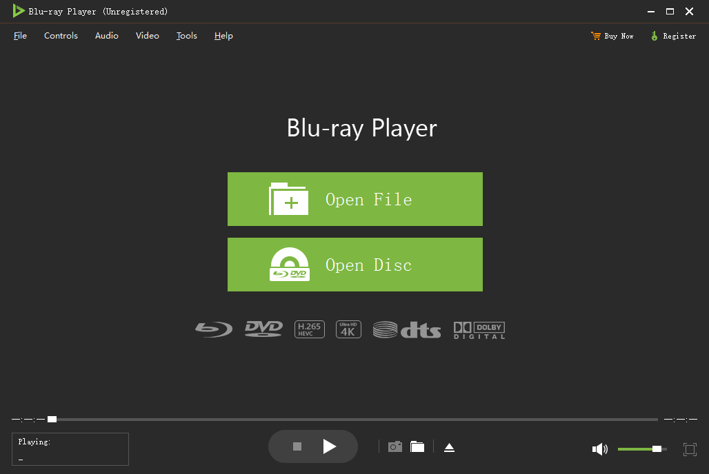Viewport: 709px width, 474px height.
Task: Click the Open File button
Action: click(x=355, y=199)
